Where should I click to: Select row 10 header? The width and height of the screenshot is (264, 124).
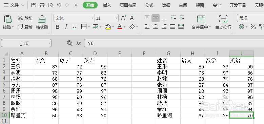[5, 115]
